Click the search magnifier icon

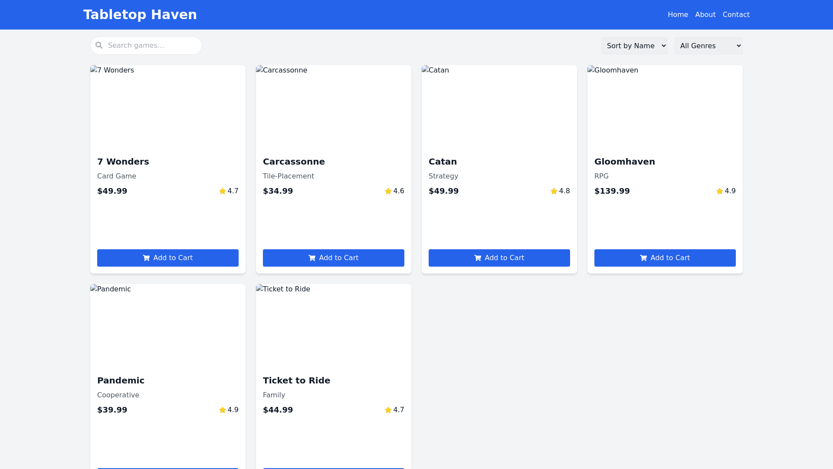point(99,45)
